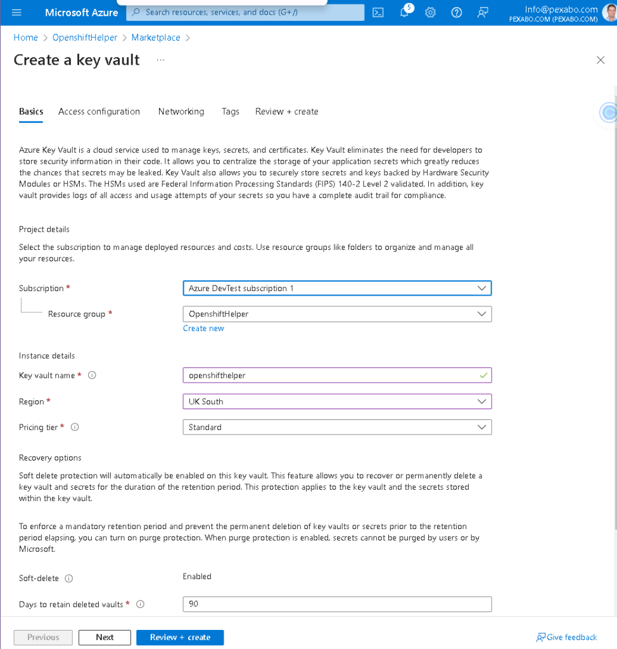Viewport: 617px width, 649px height.
Task: Open the Help question mark icon
Action: click(456, 13)
